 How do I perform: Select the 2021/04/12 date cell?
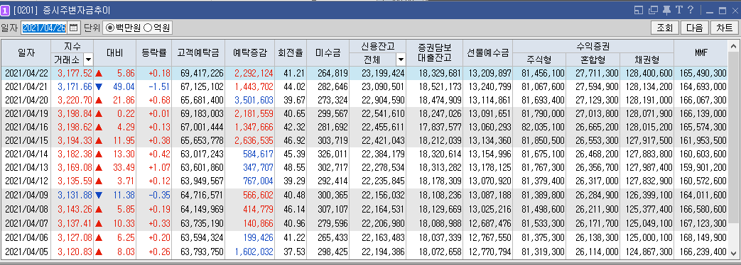tap(26, 181)
